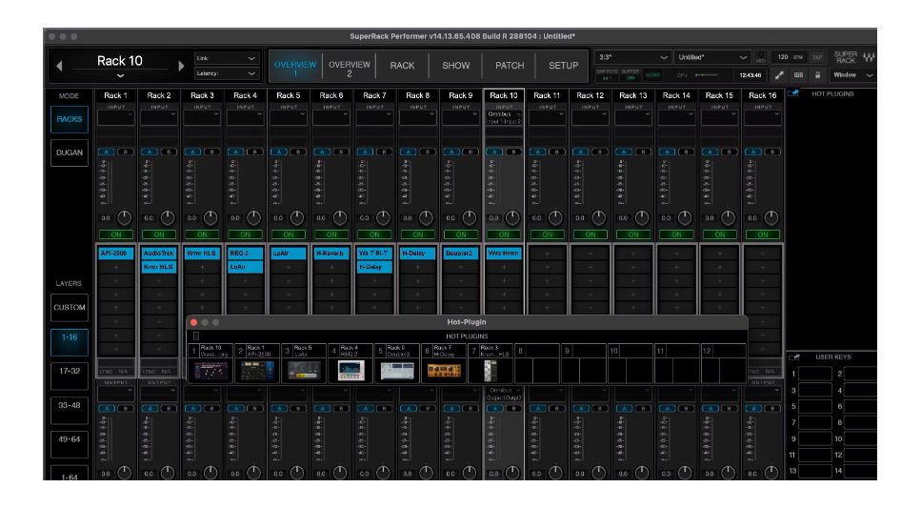Screen dimensions: 921x508
Task: Open the 3:3 snapshot dropdown
Action: 632,57
